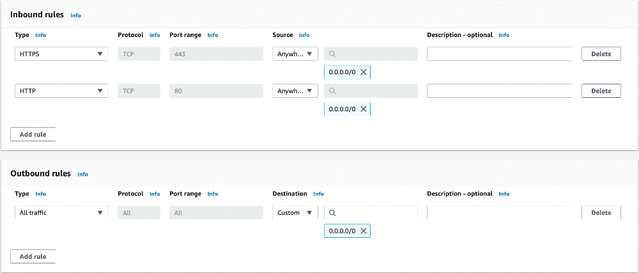This screenshot has width=639, height=273.
Task: Remove the 0.0.0.0/0 chip from outbound rule
Action: tap(364, 231)
